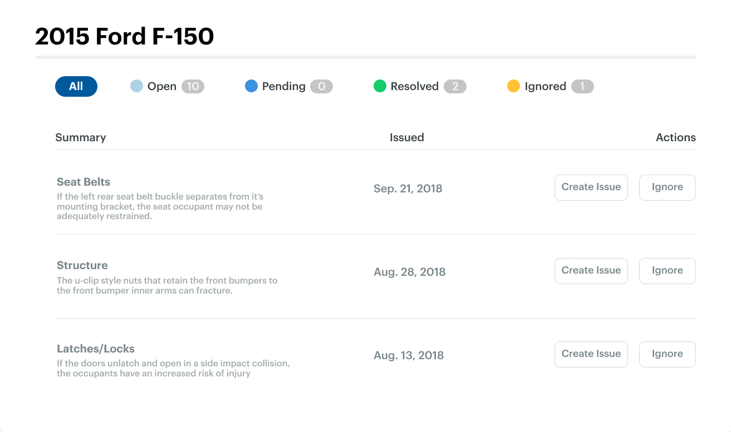Click the light blue Open status dot
This screenshot has width=731, height=432.
point(136,86)
